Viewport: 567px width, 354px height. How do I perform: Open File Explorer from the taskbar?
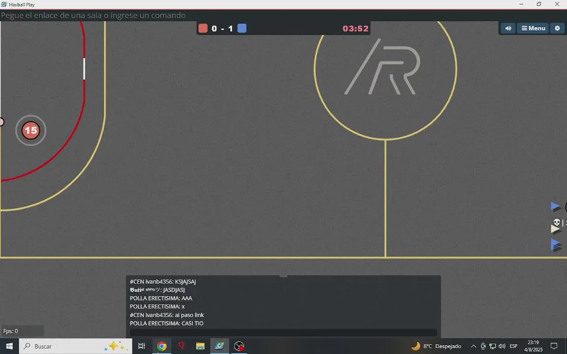200,346
